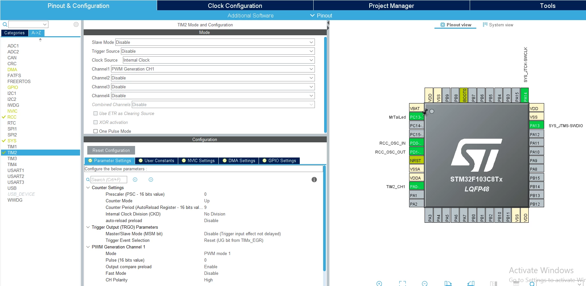Rotate the chip view counterclockwise
The height and width of the screenshot is (286, 586).
click(x=471, y=283)
